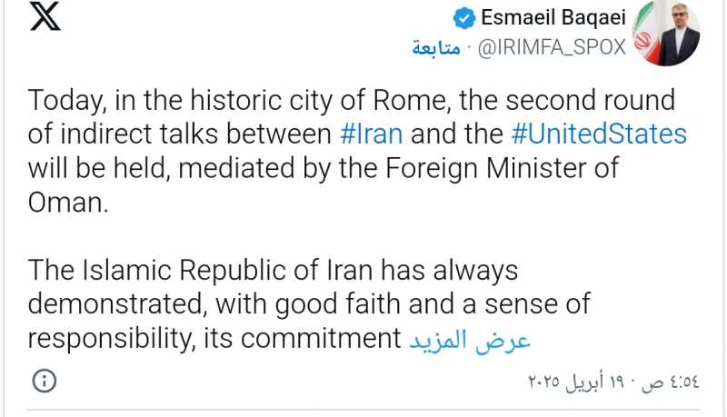Open the #Iran hashtag
The height and width of the screenshot is (417, 727).
pyautogui.click(x=371, y=135)
